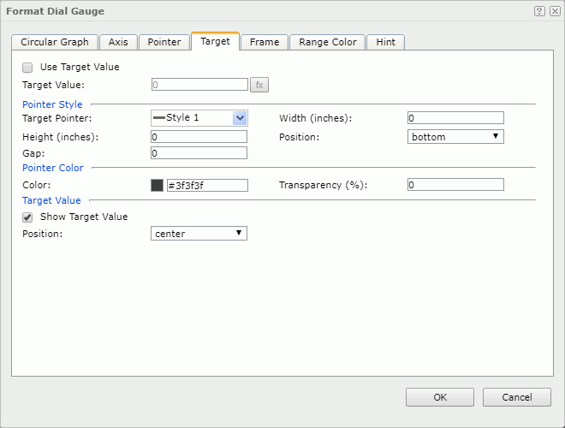Click the Show Target Value label text

(84, 217)
